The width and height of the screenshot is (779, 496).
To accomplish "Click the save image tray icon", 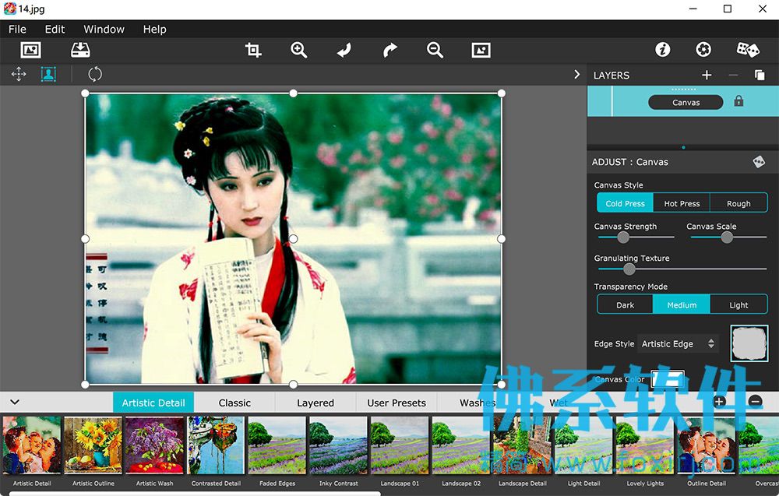I will click(x=80, y=50).
